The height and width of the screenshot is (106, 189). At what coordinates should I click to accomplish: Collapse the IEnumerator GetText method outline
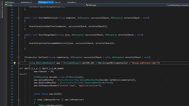[x=18, y=57]
